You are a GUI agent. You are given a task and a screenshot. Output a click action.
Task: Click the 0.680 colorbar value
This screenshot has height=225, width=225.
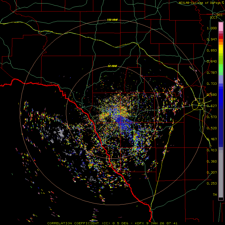[x=212, y=95]
